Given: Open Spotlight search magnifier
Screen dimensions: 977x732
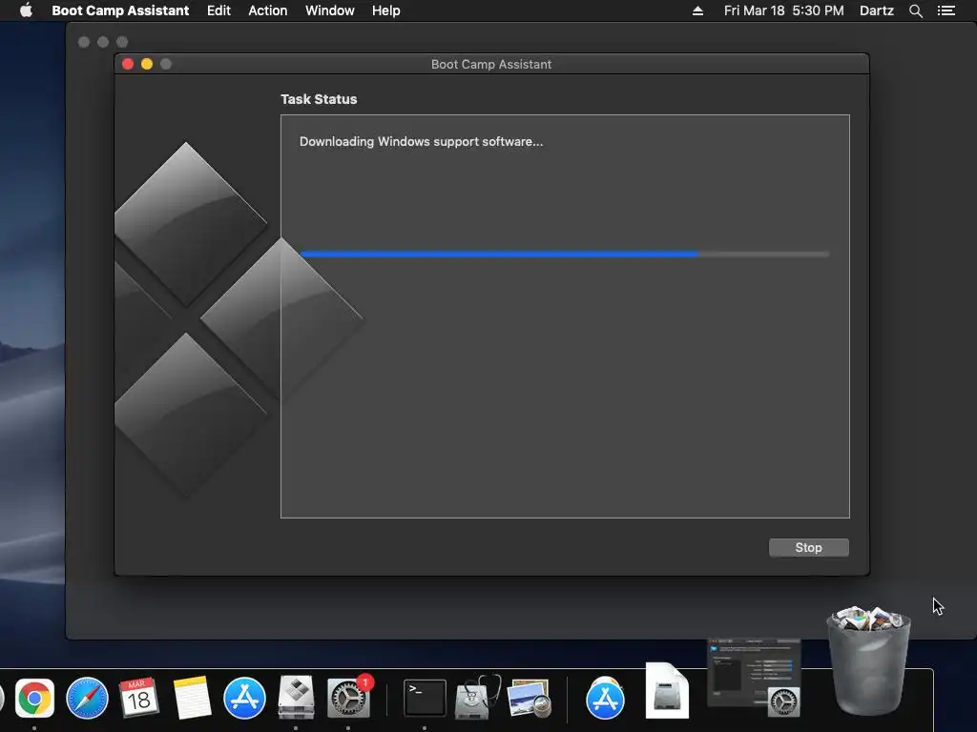Looking at the screenshot, I should click(x=915, y=10).
